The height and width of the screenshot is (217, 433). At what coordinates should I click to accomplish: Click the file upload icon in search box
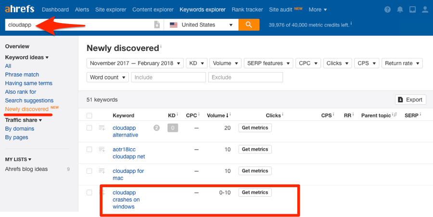pyautogui.click(x=157, y=25)
